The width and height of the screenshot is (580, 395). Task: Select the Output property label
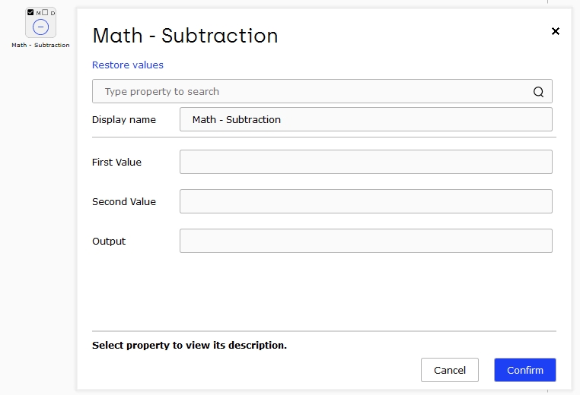109,241
